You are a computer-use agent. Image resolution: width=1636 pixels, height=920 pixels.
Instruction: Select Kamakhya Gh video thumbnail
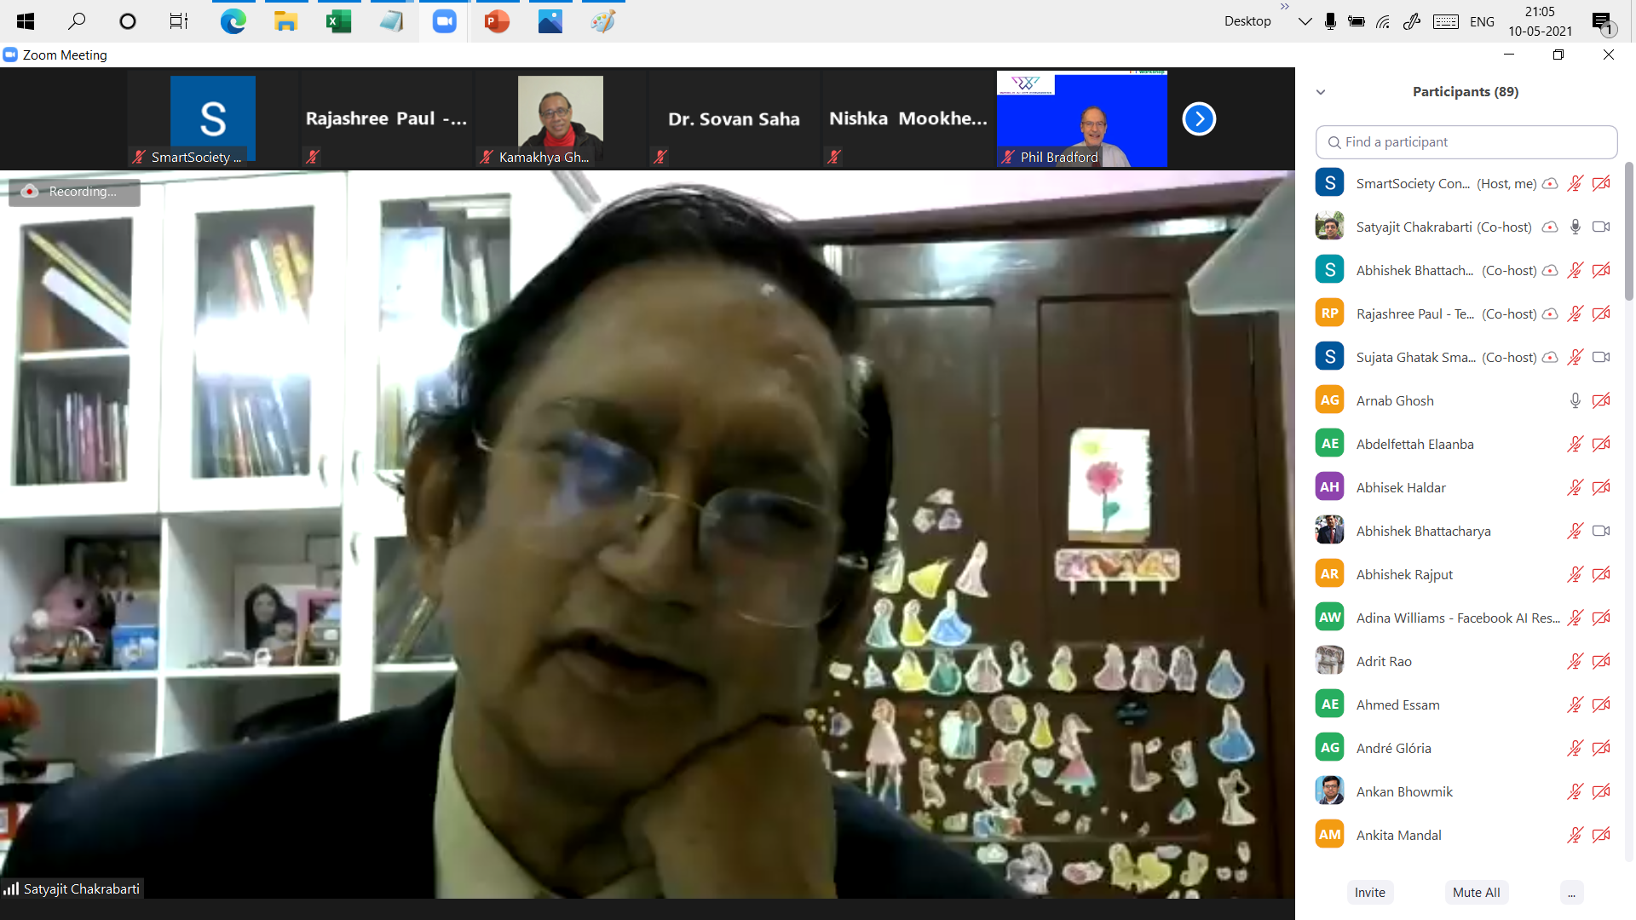[560, 118]
